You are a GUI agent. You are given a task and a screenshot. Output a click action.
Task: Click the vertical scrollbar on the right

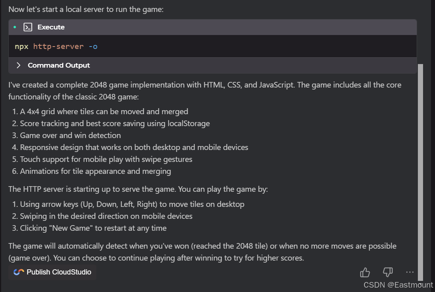(x=420, y=171)
